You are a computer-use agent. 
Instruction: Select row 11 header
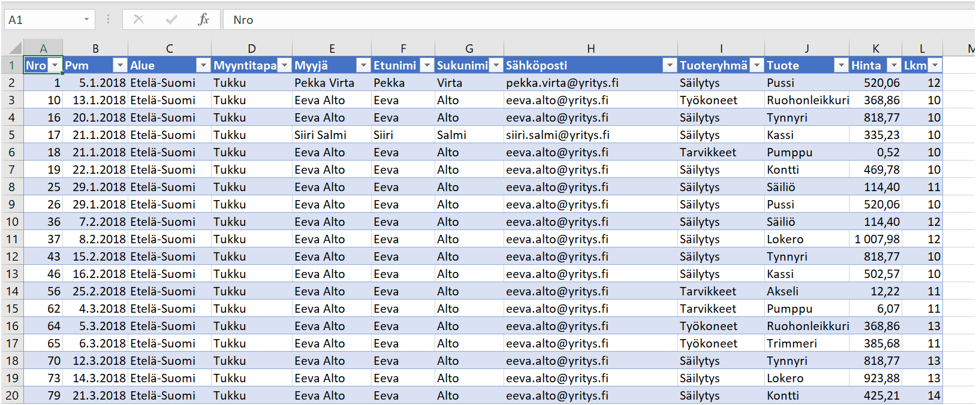(x=12, y=239)
